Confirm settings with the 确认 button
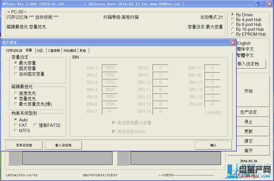 (x=213, y=145)
